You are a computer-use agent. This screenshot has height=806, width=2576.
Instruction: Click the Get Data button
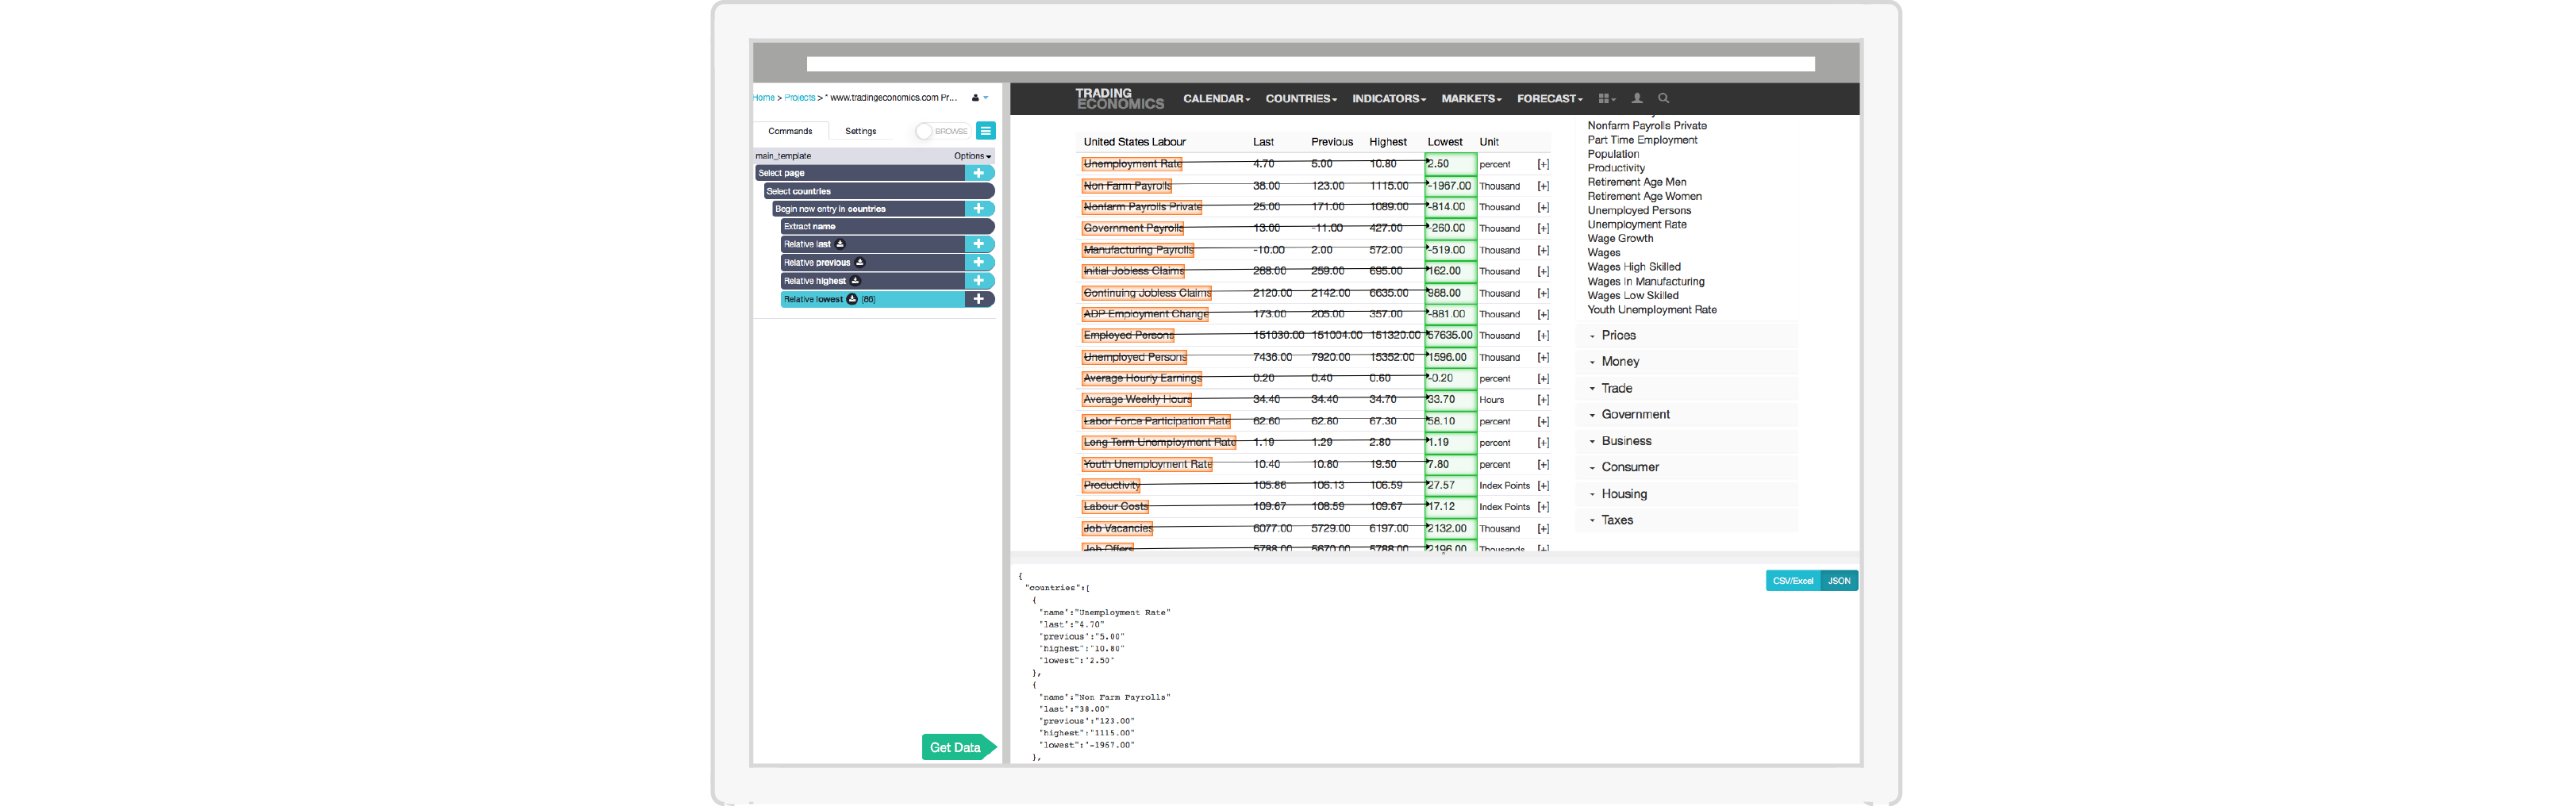(955, 747)
